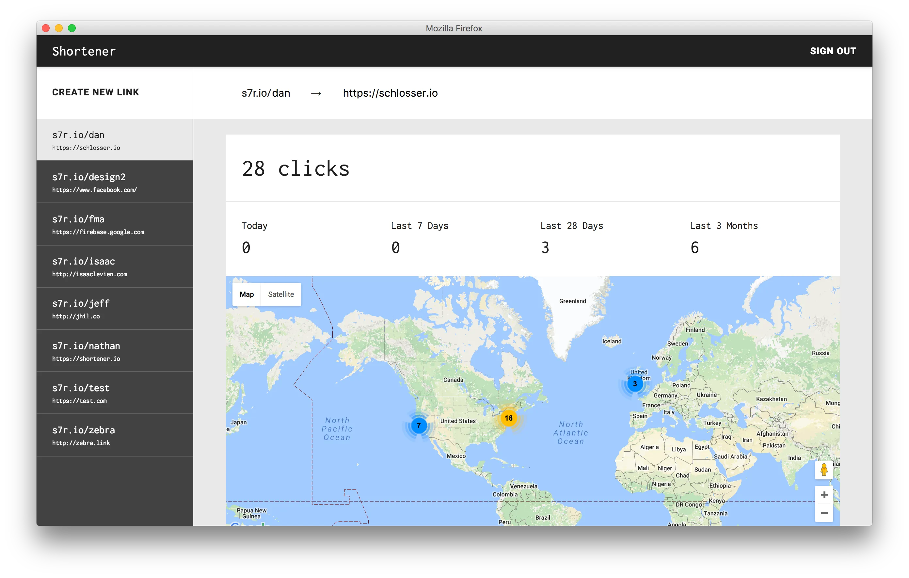Image resolution: width=909 pixels, height=578 pixels.
Task: Select the 7-click marker near California
Action: pyautogui.click(x=419, y=425)
